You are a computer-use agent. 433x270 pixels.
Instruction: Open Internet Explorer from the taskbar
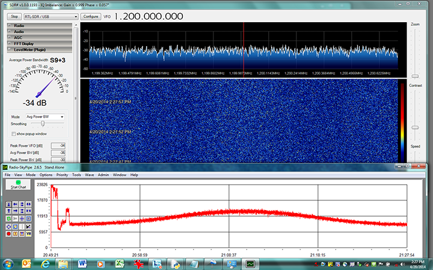pyautogui.click(x=45, y=264)
